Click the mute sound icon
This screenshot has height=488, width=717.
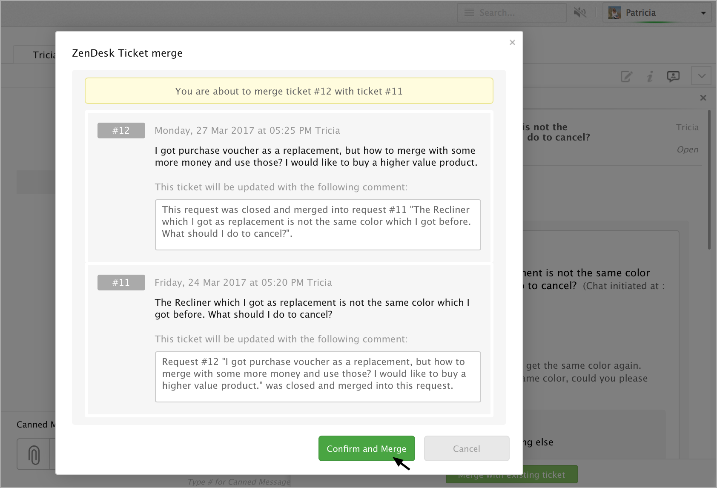580,13
